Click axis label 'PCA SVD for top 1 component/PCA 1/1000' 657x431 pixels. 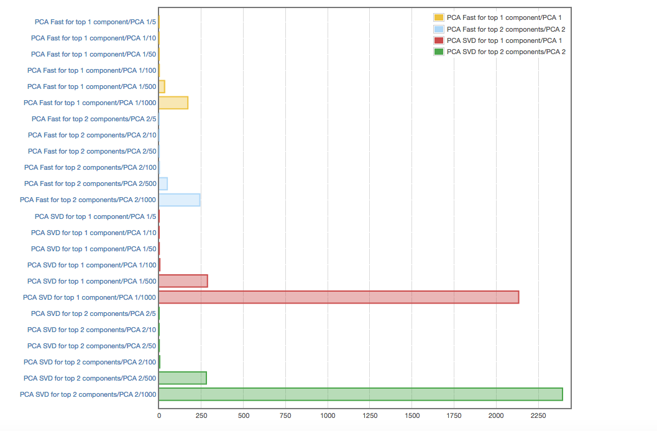(x=90, y=297)
